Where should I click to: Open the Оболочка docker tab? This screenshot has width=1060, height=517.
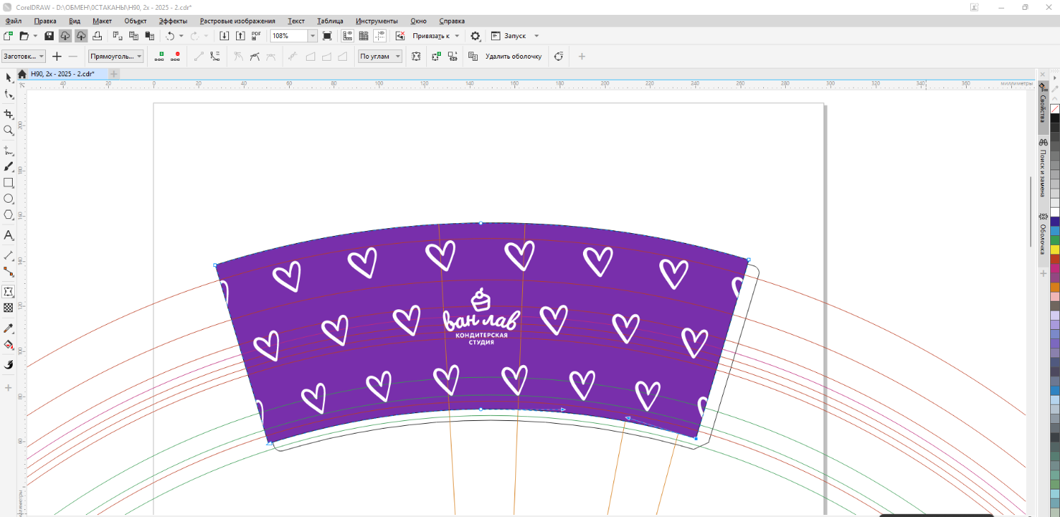(x=1043, y=234)
